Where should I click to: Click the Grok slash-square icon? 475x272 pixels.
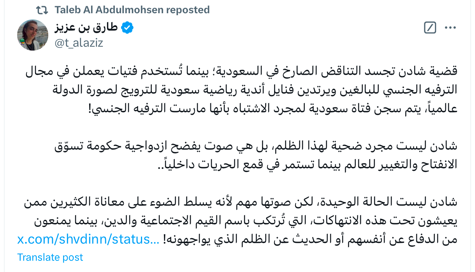click(430, 28)
